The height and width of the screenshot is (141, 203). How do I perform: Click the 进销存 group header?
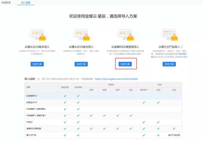point(111,85)
